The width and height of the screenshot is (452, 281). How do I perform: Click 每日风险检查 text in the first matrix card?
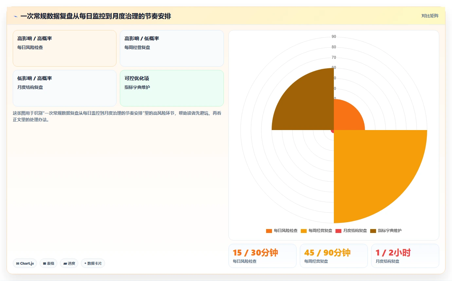(30, 47)
